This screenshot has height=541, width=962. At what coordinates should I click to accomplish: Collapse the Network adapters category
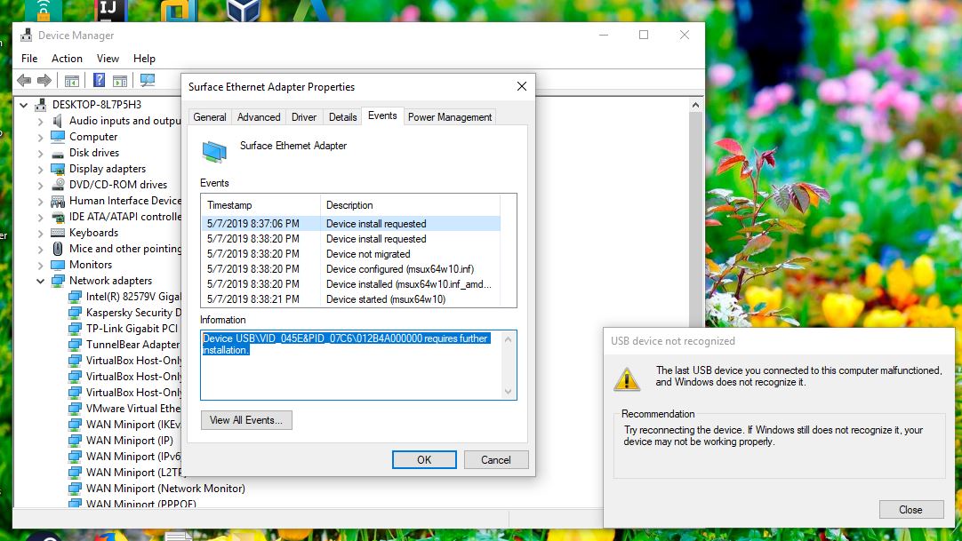click(40, 282)
